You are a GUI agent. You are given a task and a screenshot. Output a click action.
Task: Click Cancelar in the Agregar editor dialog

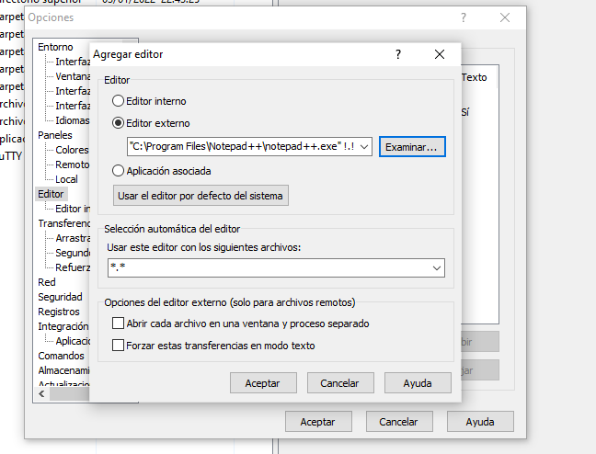coord(339,383)
